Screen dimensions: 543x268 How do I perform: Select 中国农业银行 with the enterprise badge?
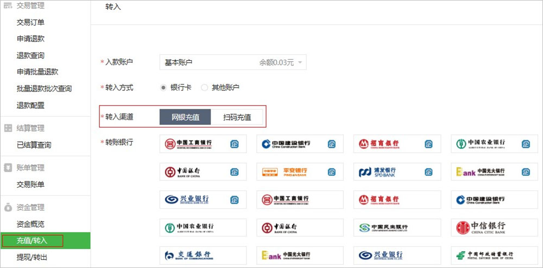click(x=495, y=143)
